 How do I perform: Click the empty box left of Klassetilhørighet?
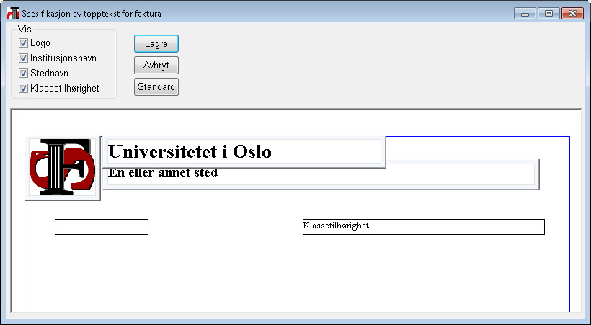pos(102,227)
